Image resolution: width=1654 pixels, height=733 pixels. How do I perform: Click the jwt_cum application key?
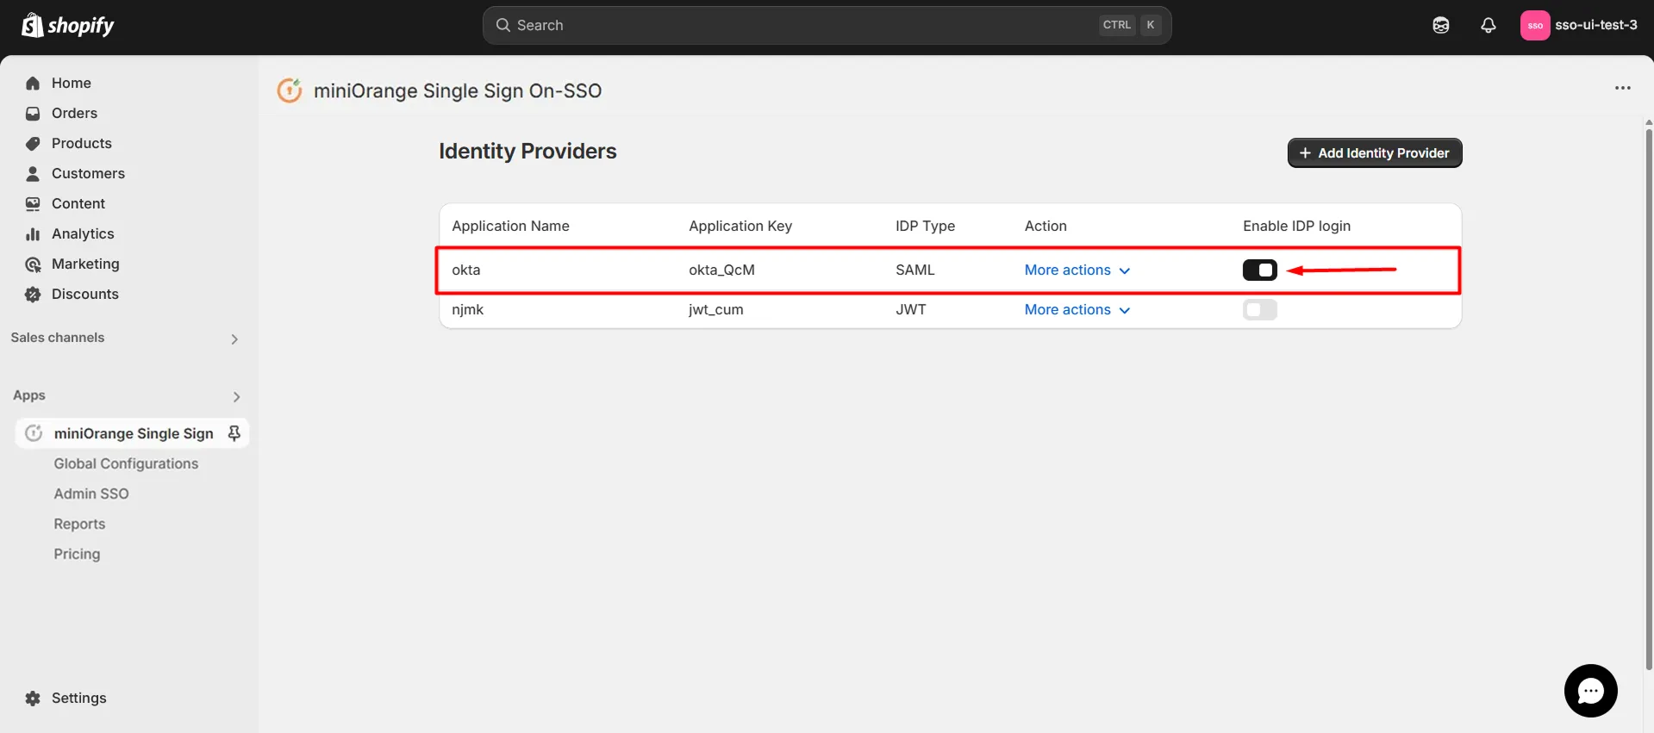[x=715, y=310]
